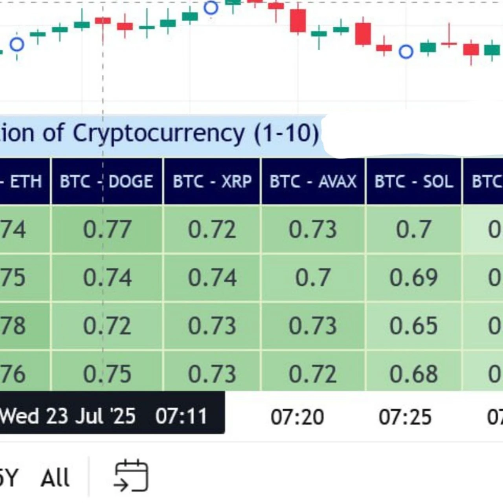Click the 0.7 cell under BTC - AVAX
This screenshot has width=503, height=503.
coord(313,278)
